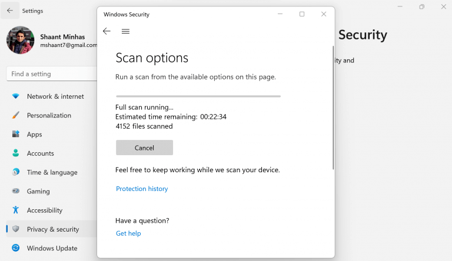Click the Time & language globe icon
Image resolution: width=452 pixels, height=261 pixels.
pos(16,172)
